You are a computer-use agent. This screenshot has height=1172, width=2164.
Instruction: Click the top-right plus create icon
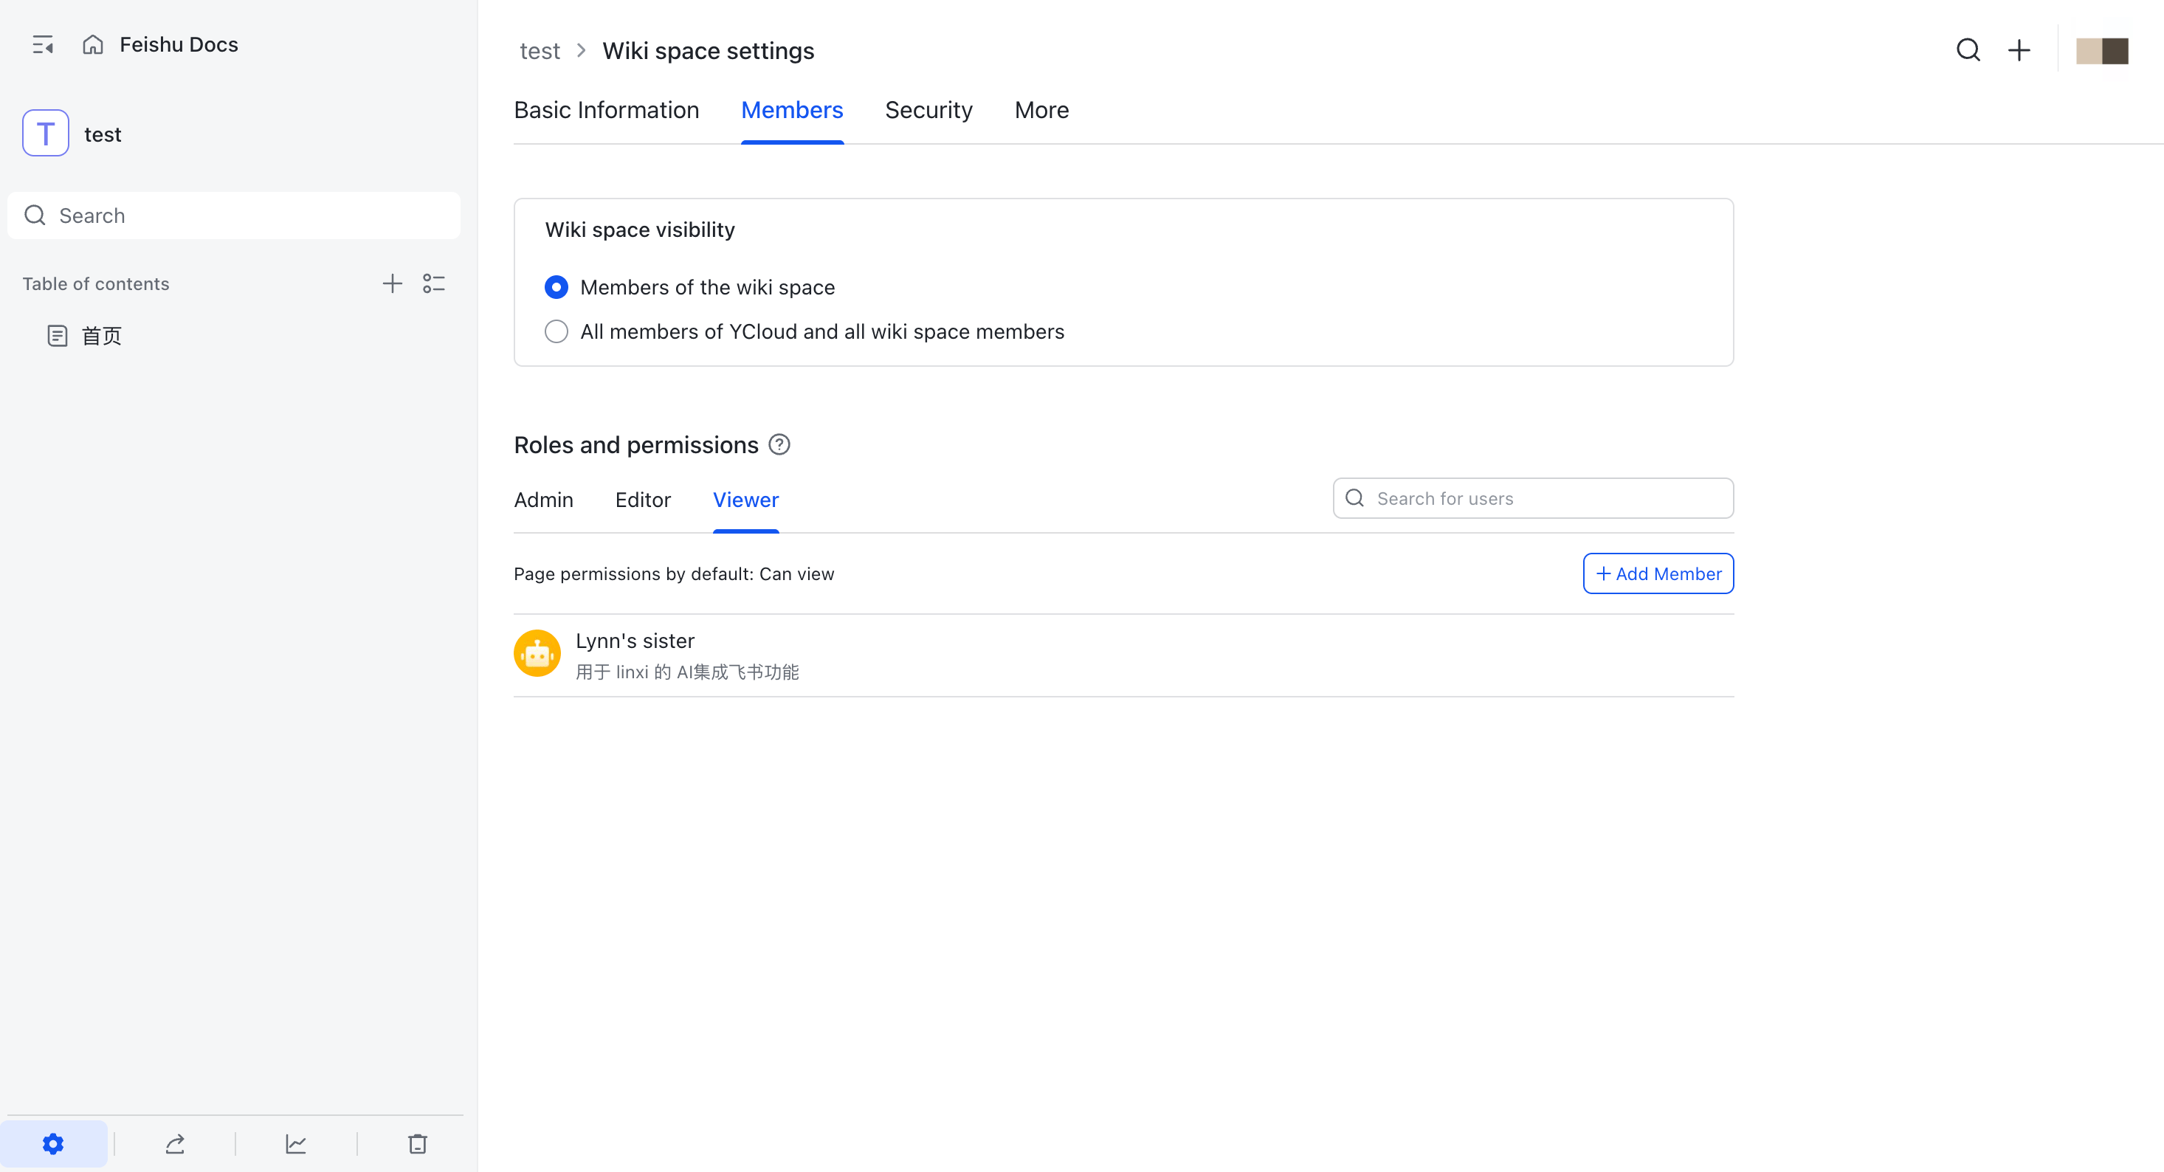coord(2019,50)
